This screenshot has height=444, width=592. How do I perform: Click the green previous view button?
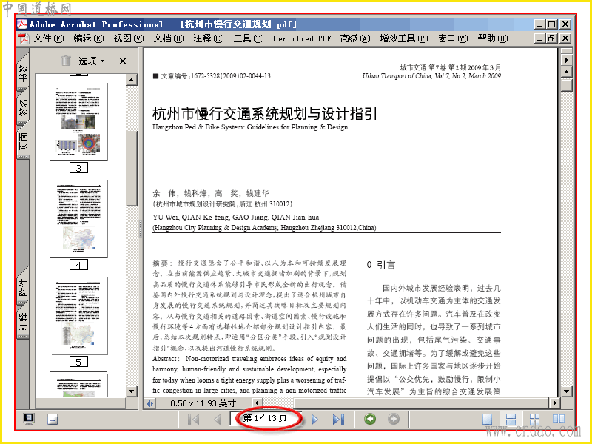(x=370, y=419)
